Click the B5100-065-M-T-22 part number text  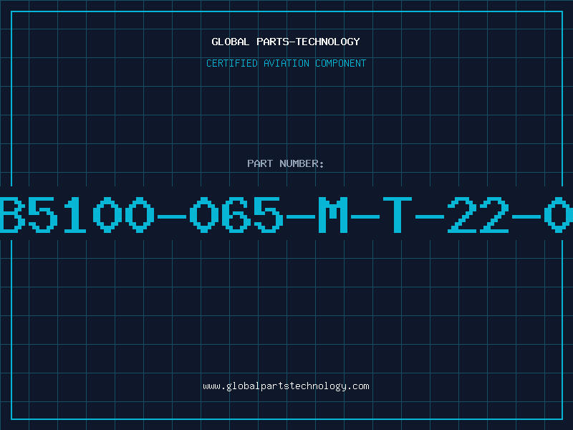[x=286, y=214]
